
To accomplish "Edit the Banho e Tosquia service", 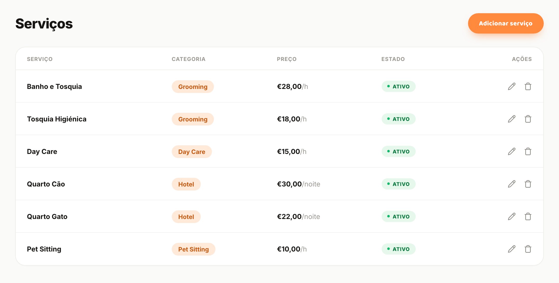I will [x=512, y=86].
